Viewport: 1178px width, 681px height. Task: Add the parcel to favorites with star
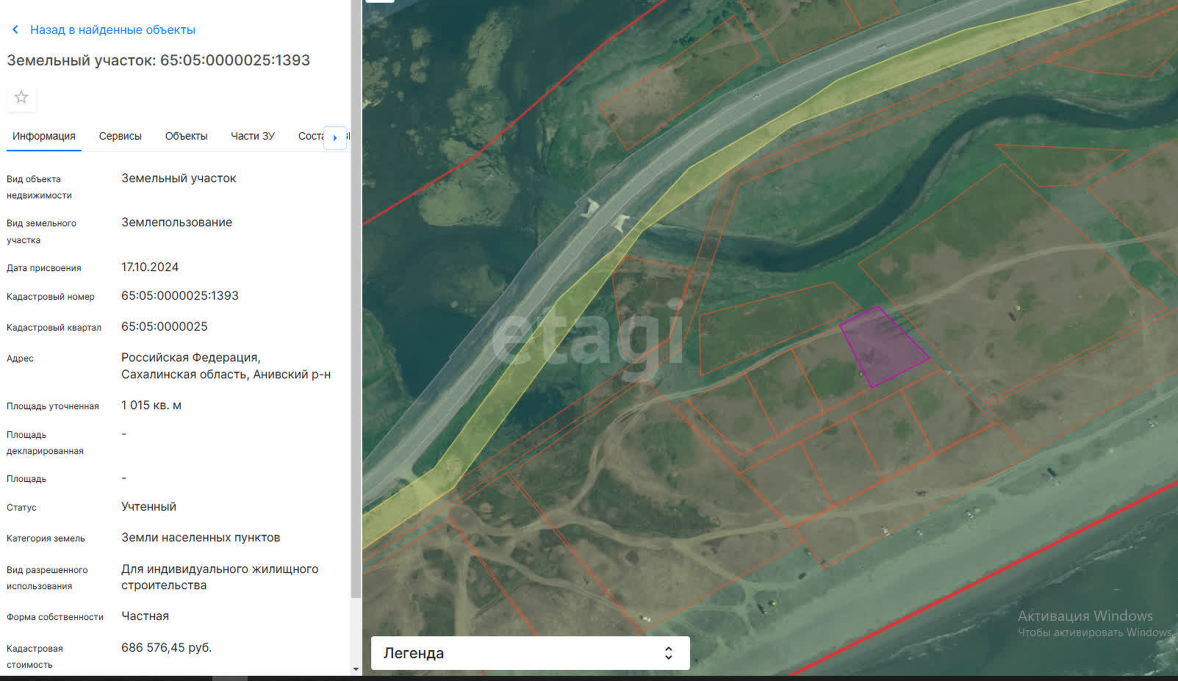point(21,97)
